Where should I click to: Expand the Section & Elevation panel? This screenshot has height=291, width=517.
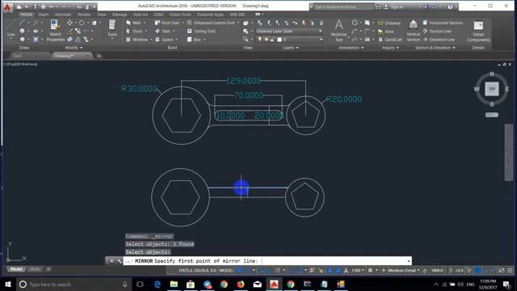(435, 48)
